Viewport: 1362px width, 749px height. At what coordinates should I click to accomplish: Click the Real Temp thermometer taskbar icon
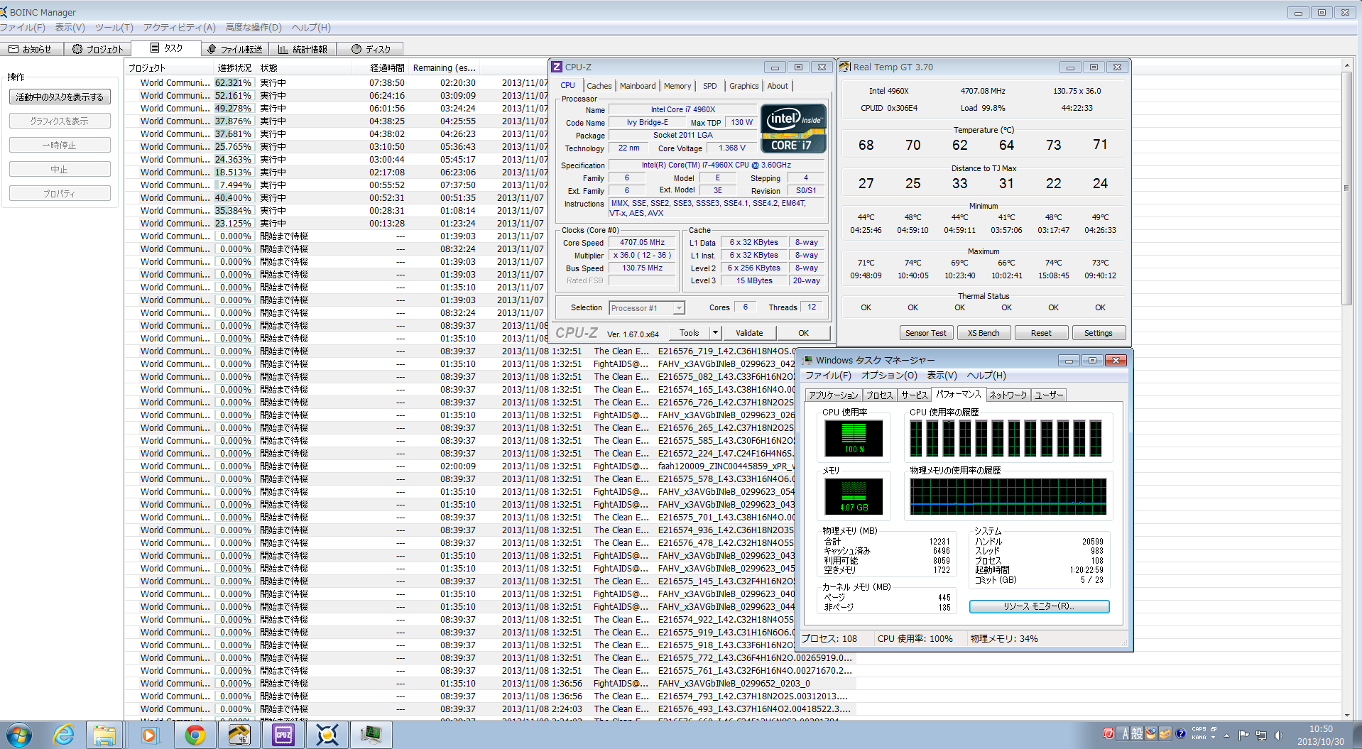239,735
